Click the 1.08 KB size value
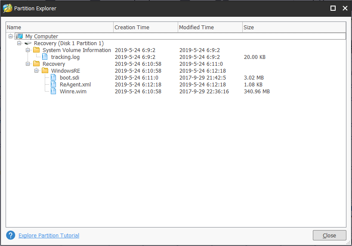 coord(253,85)
